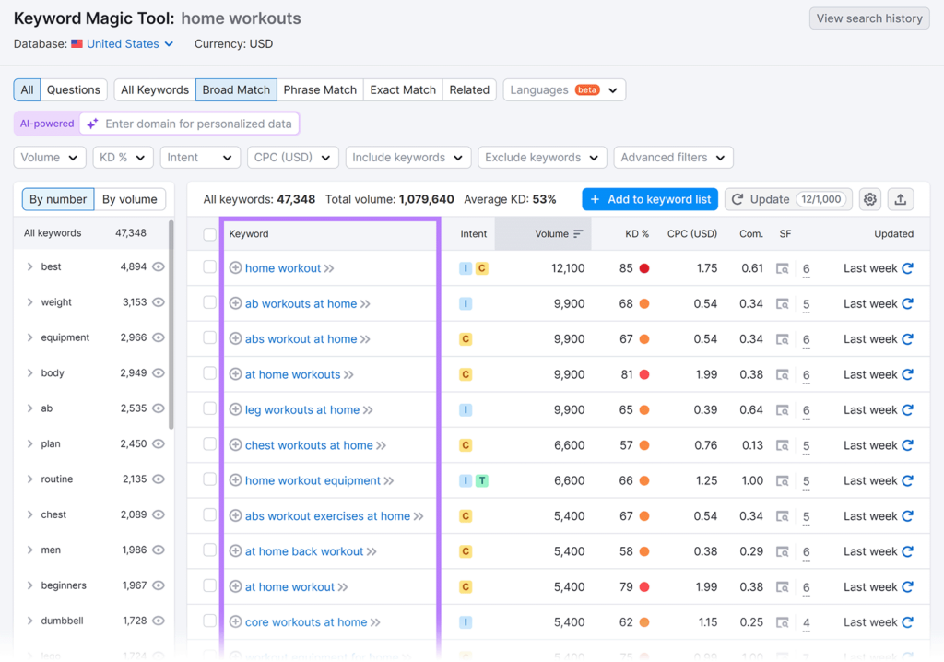The width and height of the screenshot is (944, 662).
Task: Toggle eye icon for best group
Action: (159, 266)
